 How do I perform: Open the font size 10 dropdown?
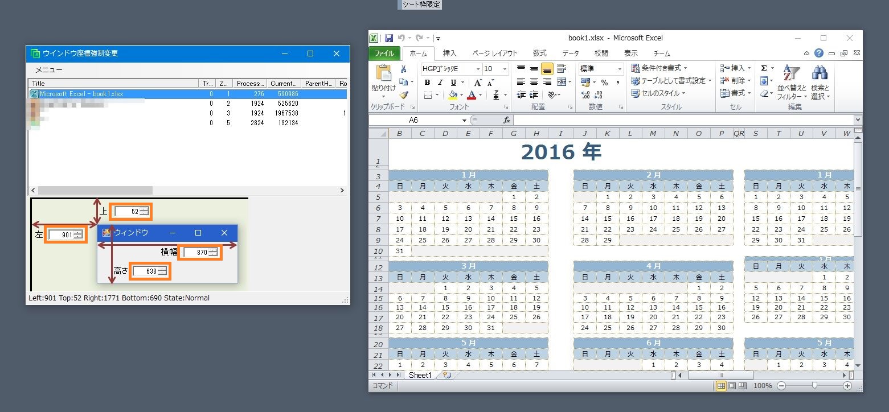click(506, 69)
